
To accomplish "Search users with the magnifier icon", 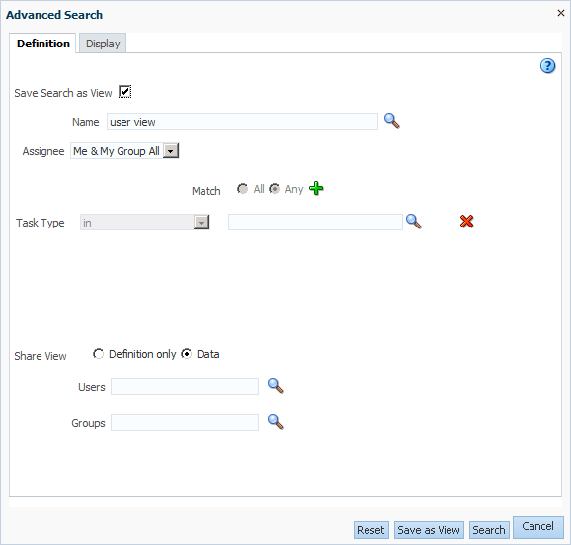I will click(276, 386).
